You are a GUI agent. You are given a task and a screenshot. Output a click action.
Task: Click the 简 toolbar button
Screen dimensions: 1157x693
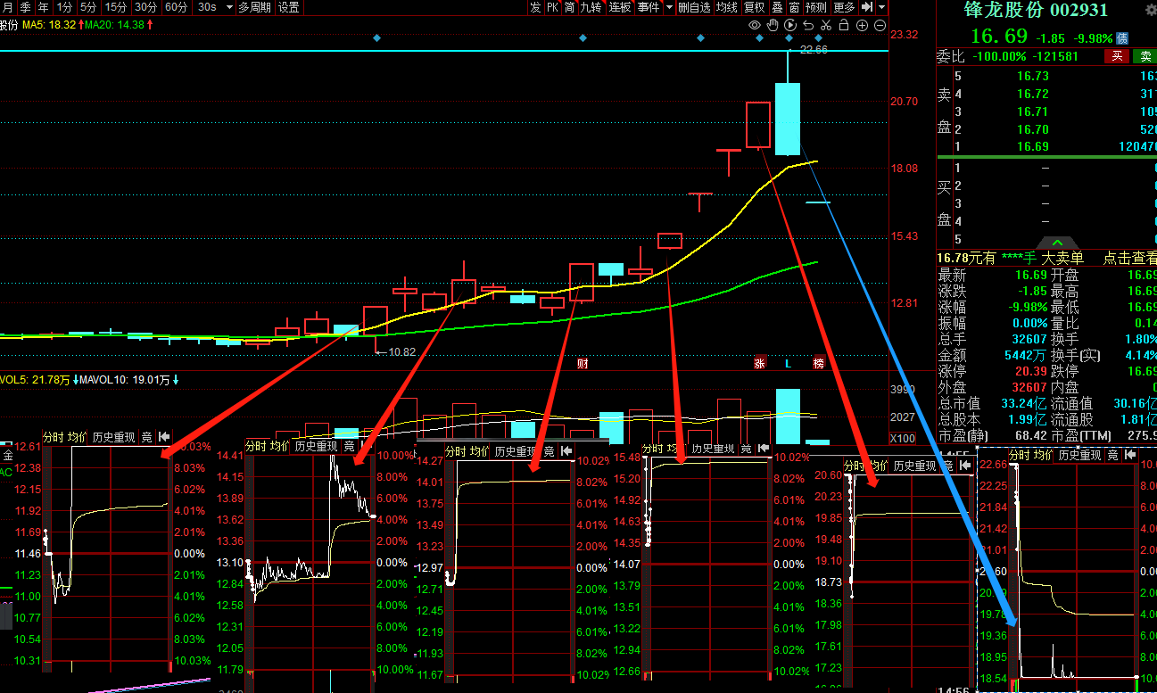pos(569,7)
